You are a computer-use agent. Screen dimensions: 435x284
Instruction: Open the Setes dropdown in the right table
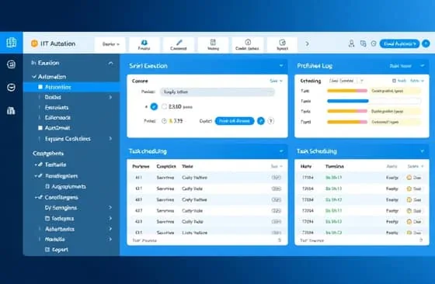click(x=416, y=166)
